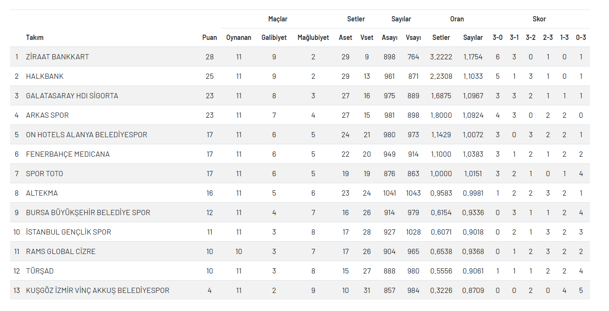609x311 pixels.
Task: Open ALTEKMA team link
Action: pyautogui.click(x=42, y=193)
